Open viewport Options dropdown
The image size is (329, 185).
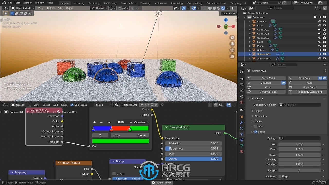tap(229, 13)
